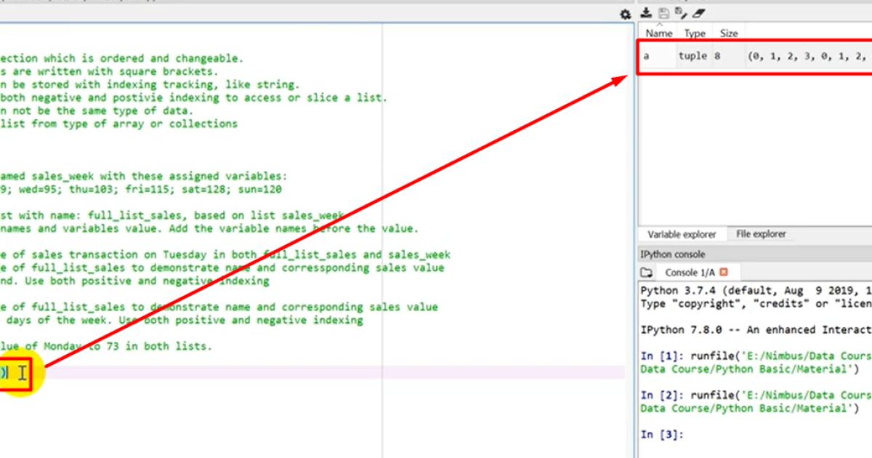Sort variables by the Size column header
This screenshot has height=458, width=872.
tap(729, 32)
